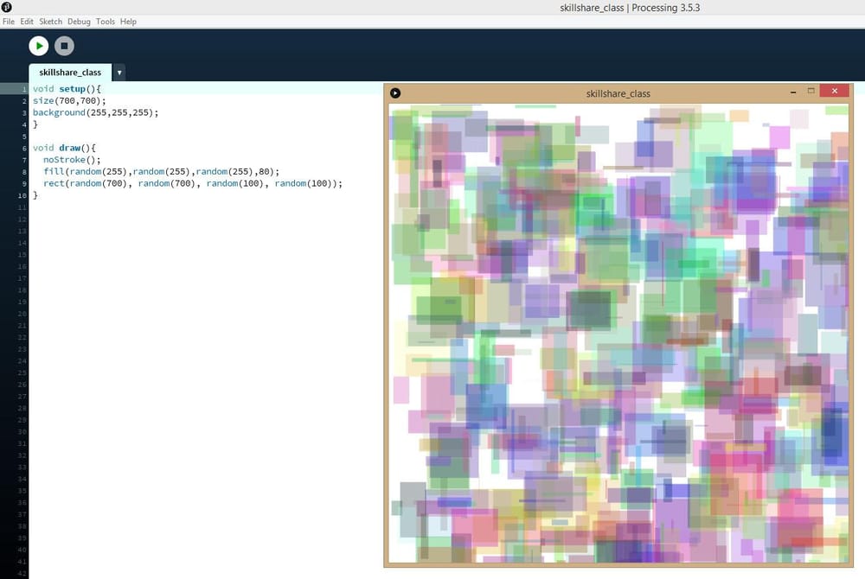865x579 pixels.
Task: Maximize the skillshare_class sketch window
Action: (x=811, y=91)
